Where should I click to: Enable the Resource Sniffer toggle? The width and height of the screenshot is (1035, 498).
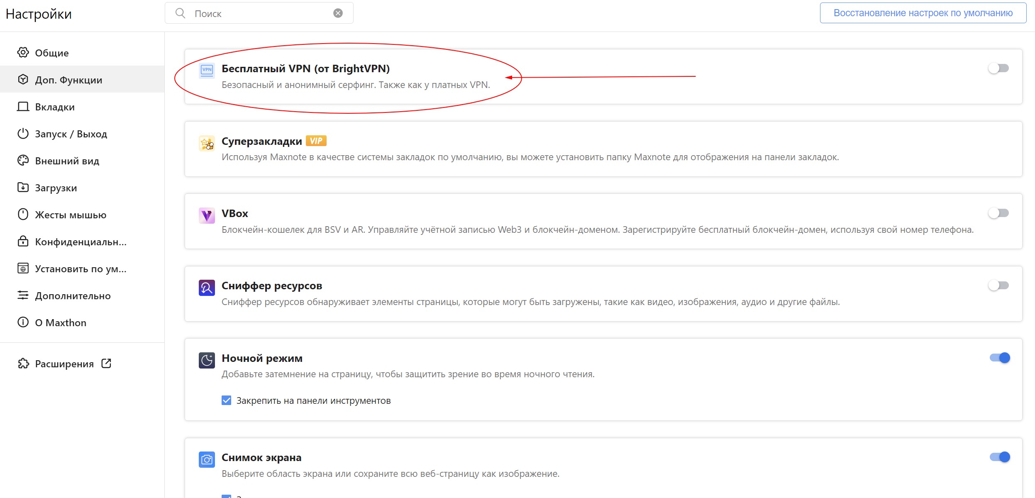[998, 285]
